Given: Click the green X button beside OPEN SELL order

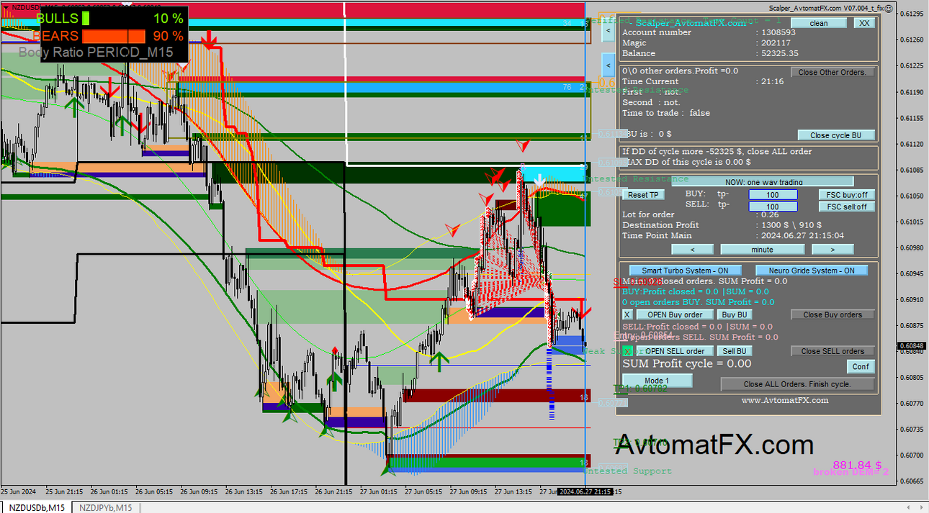Looking at the screenshot, I should [x=627, y=351].
